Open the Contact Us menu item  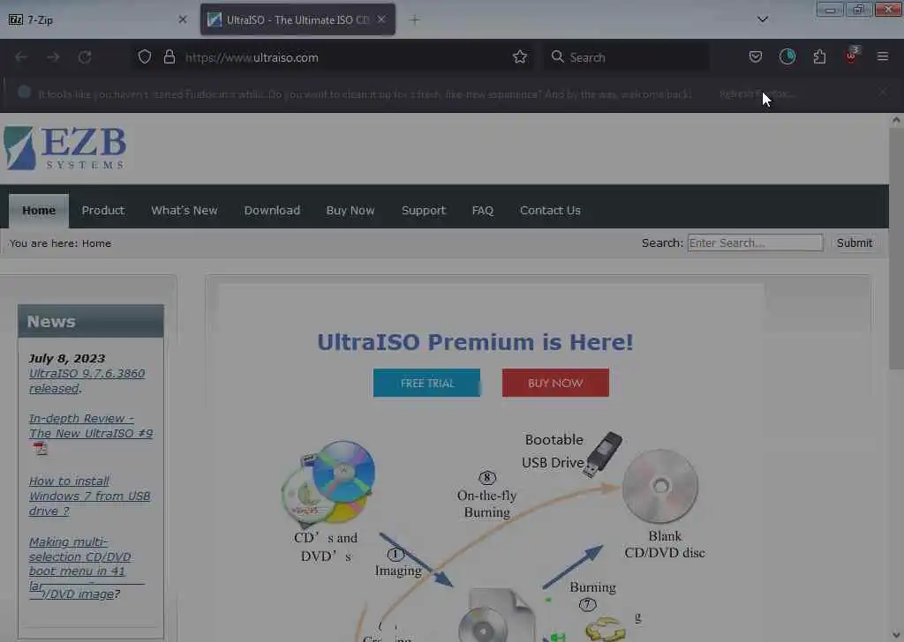pos(550,211)
